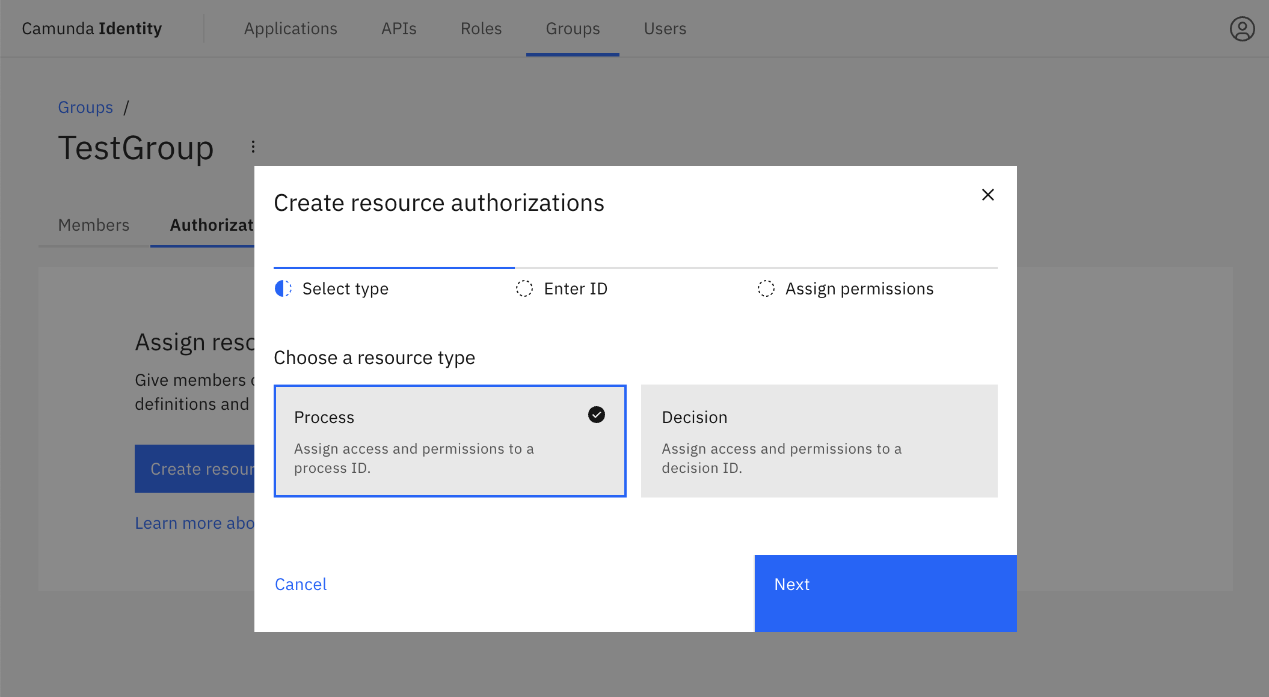Viewport: 1269px width, 697px height.
Task: Click the dotted circle beside Assign permissions
Action: (x=766, y=288)
